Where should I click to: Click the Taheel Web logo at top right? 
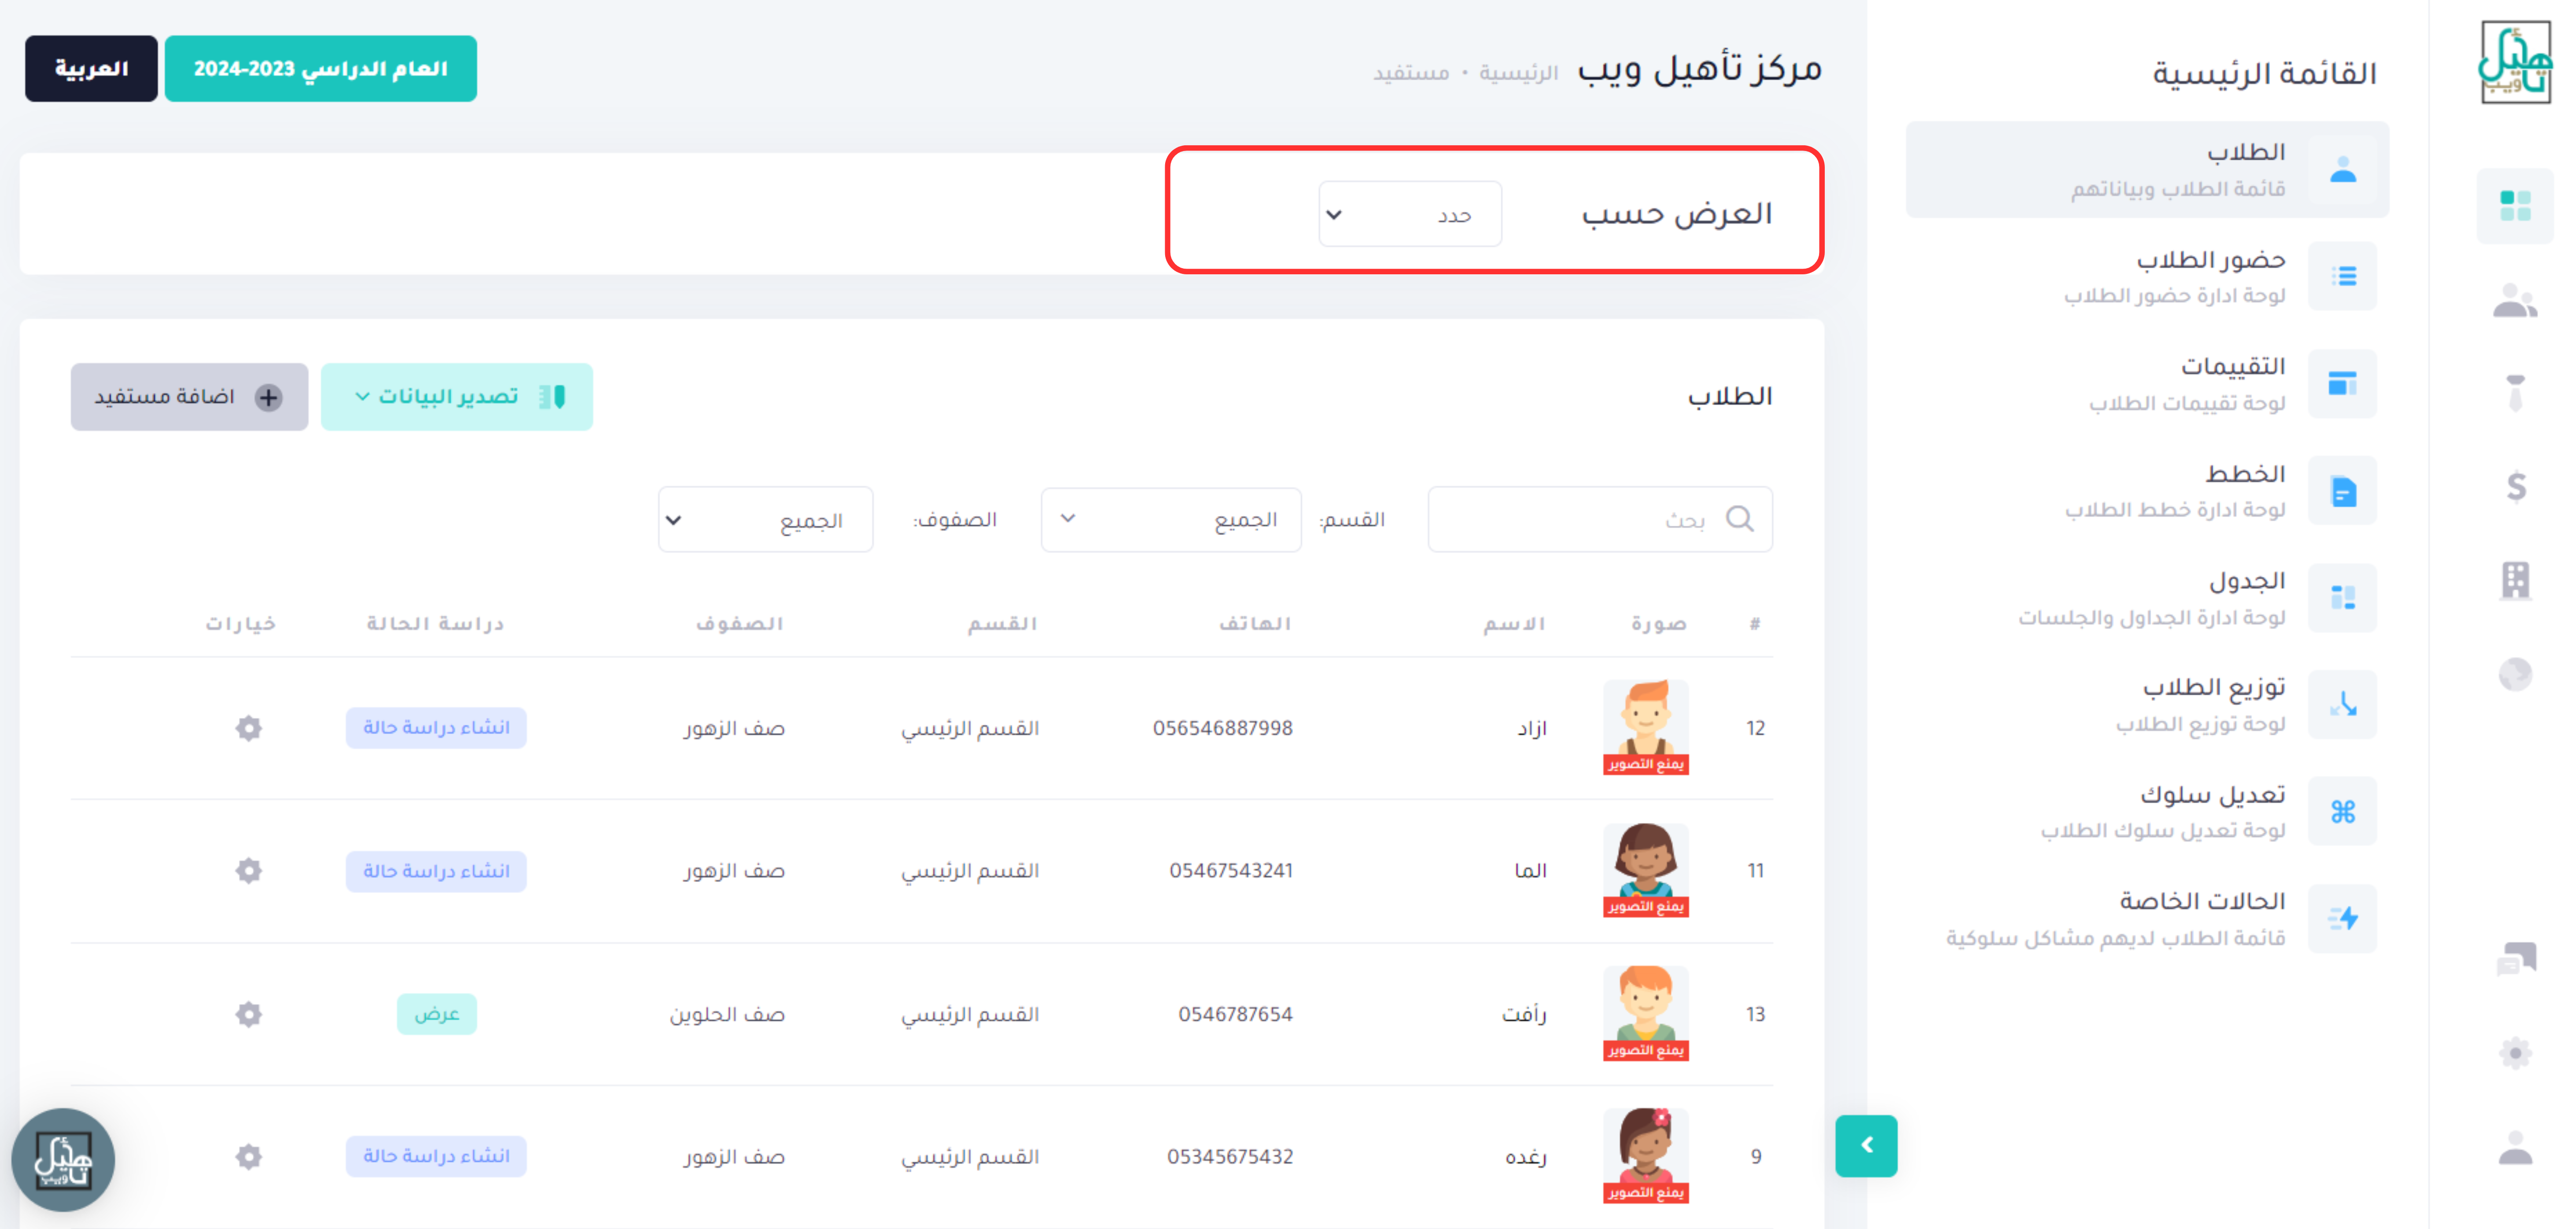click(2514, 62)
